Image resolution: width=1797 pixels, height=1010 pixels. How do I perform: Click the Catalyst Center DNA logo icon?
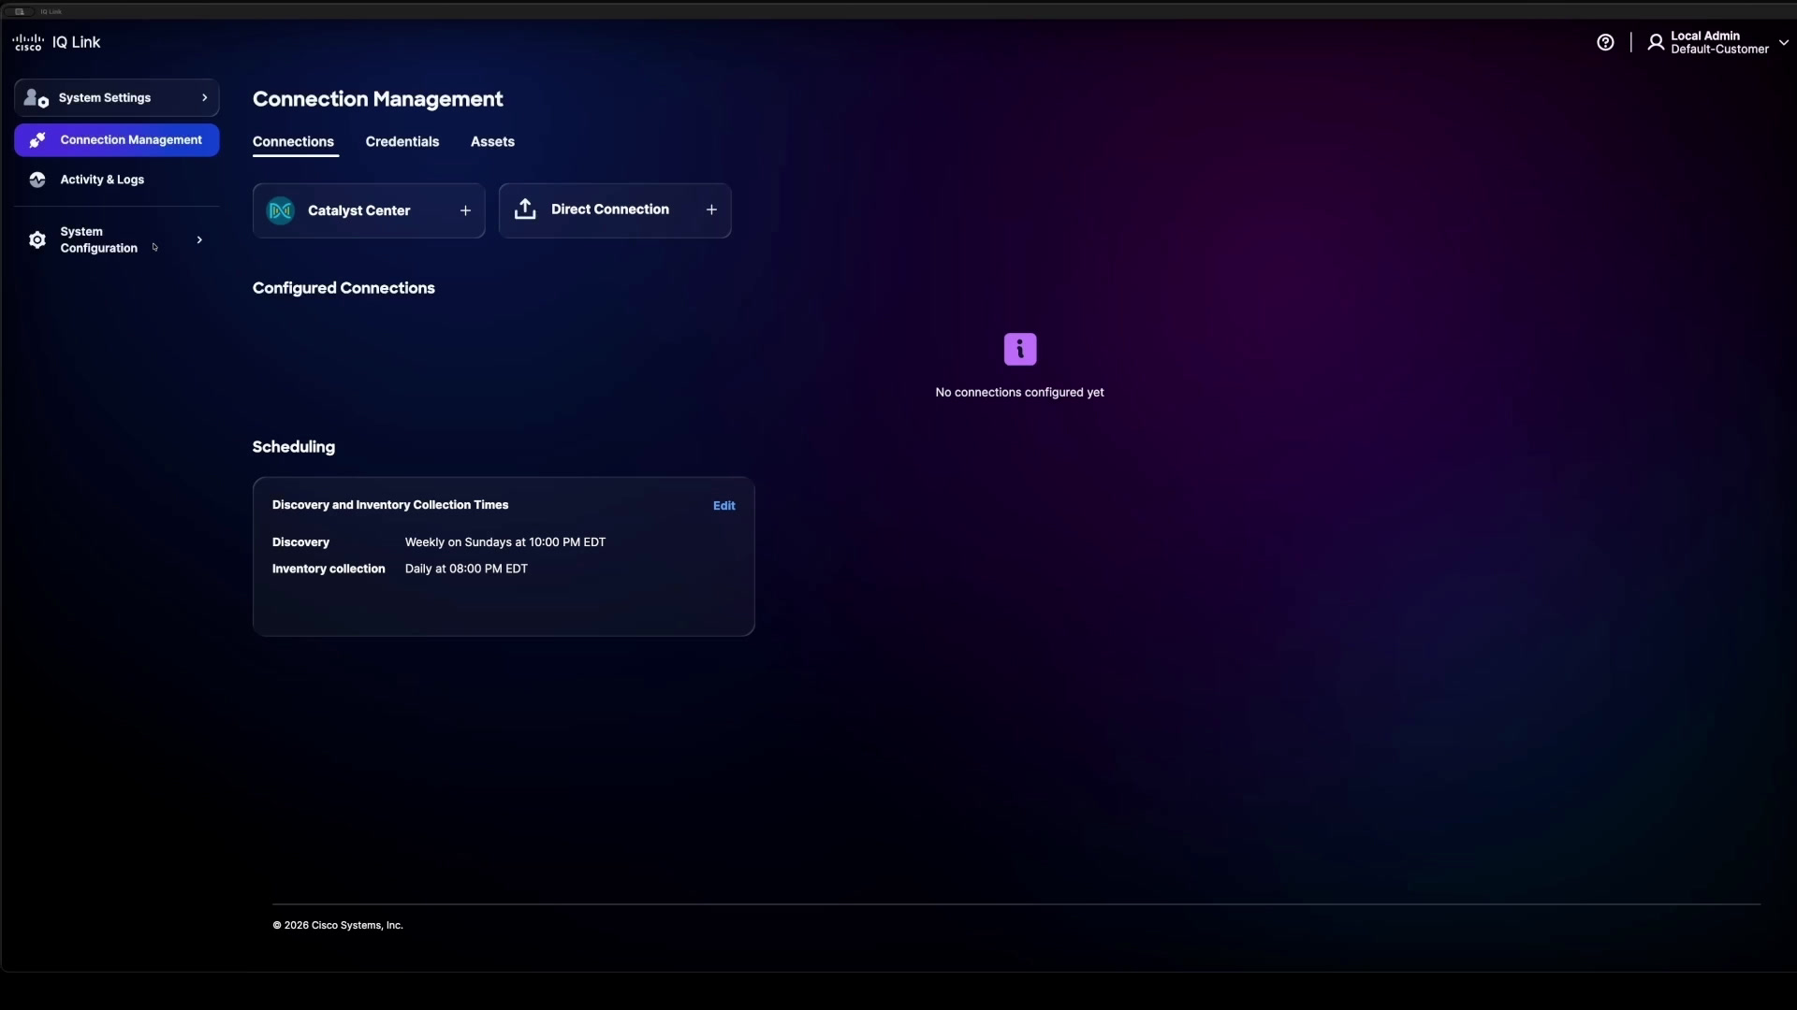pyautogui.click(x=281, y=210)
